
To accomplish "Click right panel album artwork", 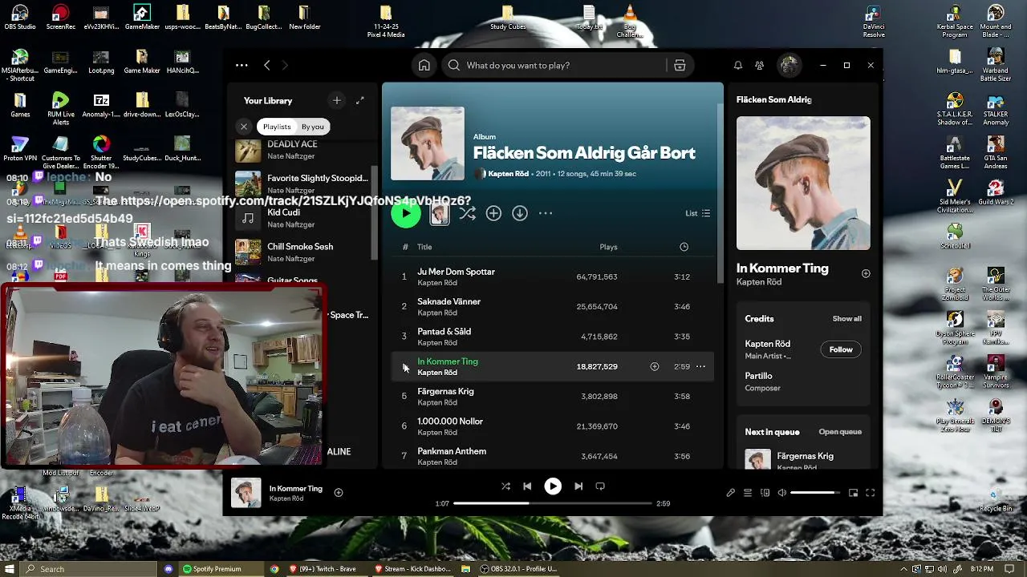I will coord(803,184).
